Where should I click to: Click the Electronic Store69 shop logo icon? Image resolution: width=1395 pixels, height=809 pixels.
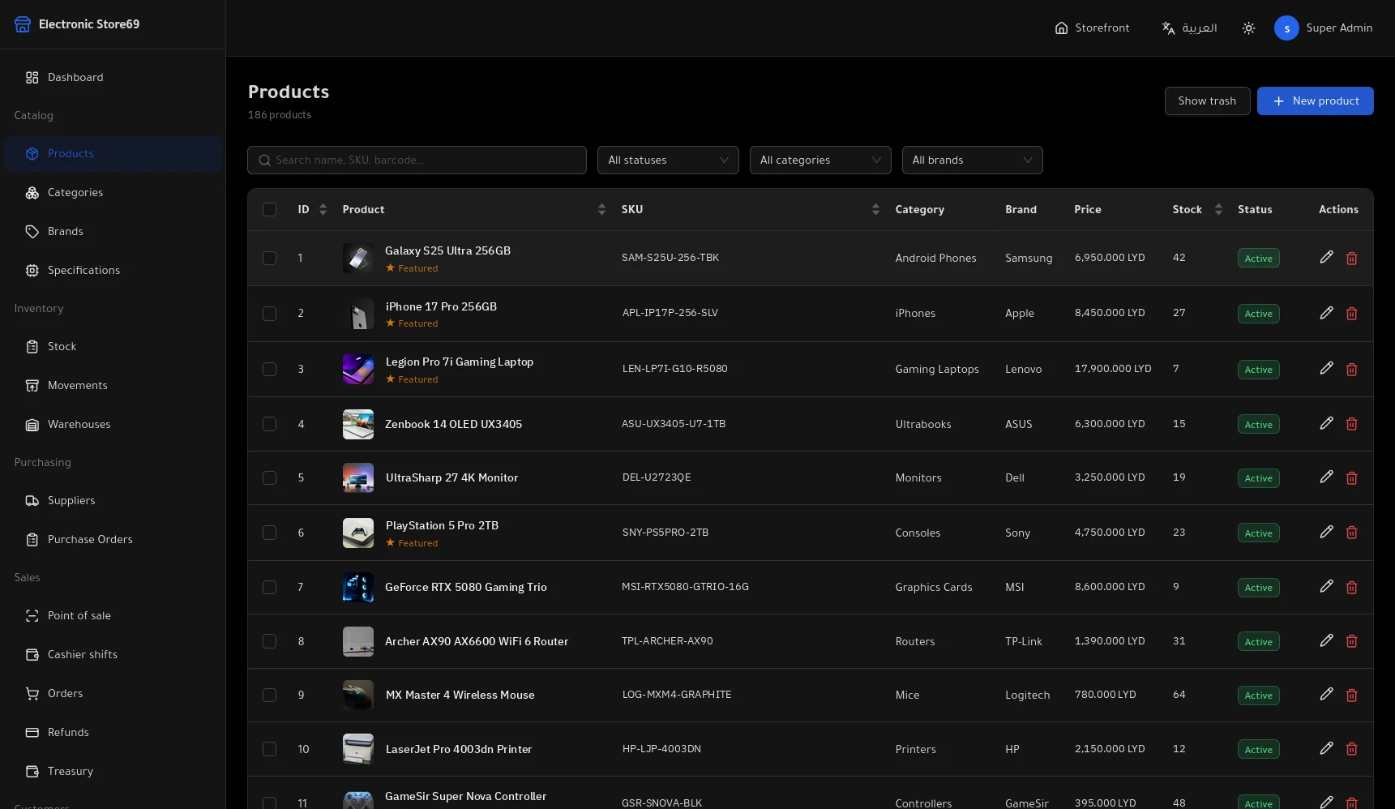pos(23,24)
